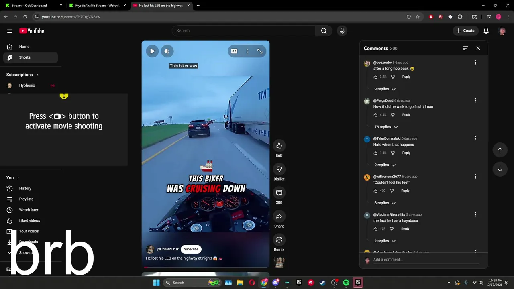Screen dimensions: 514x289
Task: Like @peezeotw's comment
Action: 376,77
